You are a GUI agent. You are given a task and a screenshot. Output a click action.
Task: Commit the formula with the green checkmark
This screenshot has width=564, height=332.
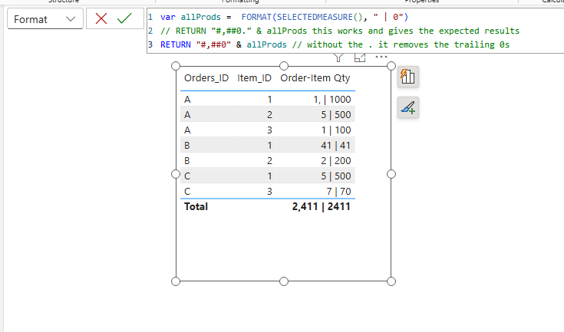pos(124,18)
